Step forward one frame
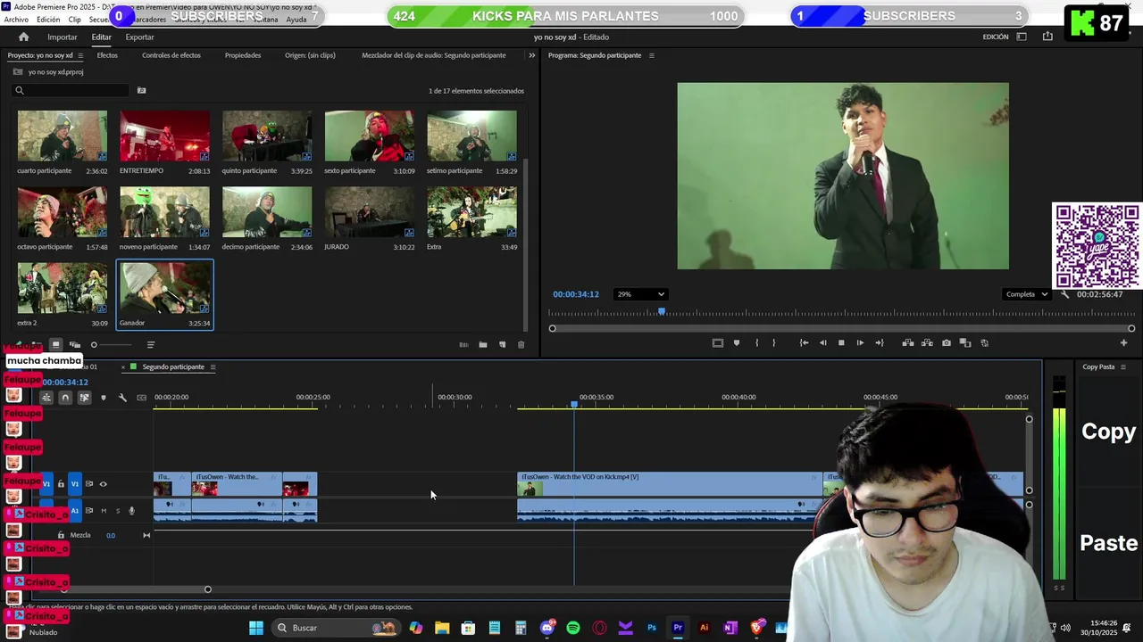 [860, 342]
